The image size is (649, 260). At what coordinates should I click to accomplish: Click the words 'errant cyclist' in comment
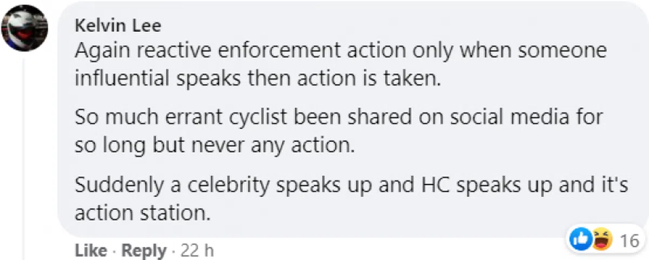tap(211, 118)
